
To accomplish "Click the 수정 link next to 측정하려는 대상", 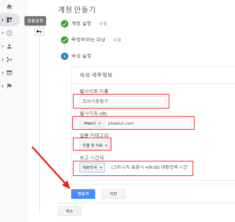I will pos(117,40).
